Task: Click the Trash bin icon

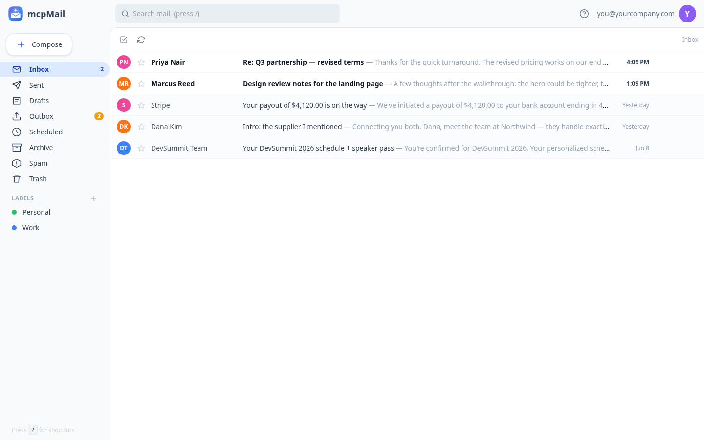Action: (x=17, y=179)
